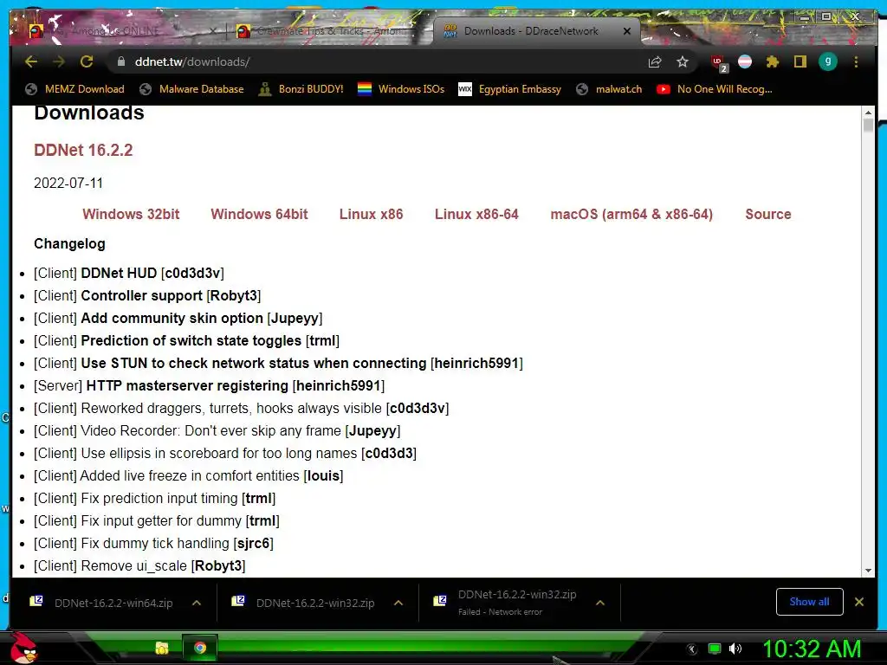Open the Windows ISOs bookmark
Screen dimensions: 887x665
point(401,89)
